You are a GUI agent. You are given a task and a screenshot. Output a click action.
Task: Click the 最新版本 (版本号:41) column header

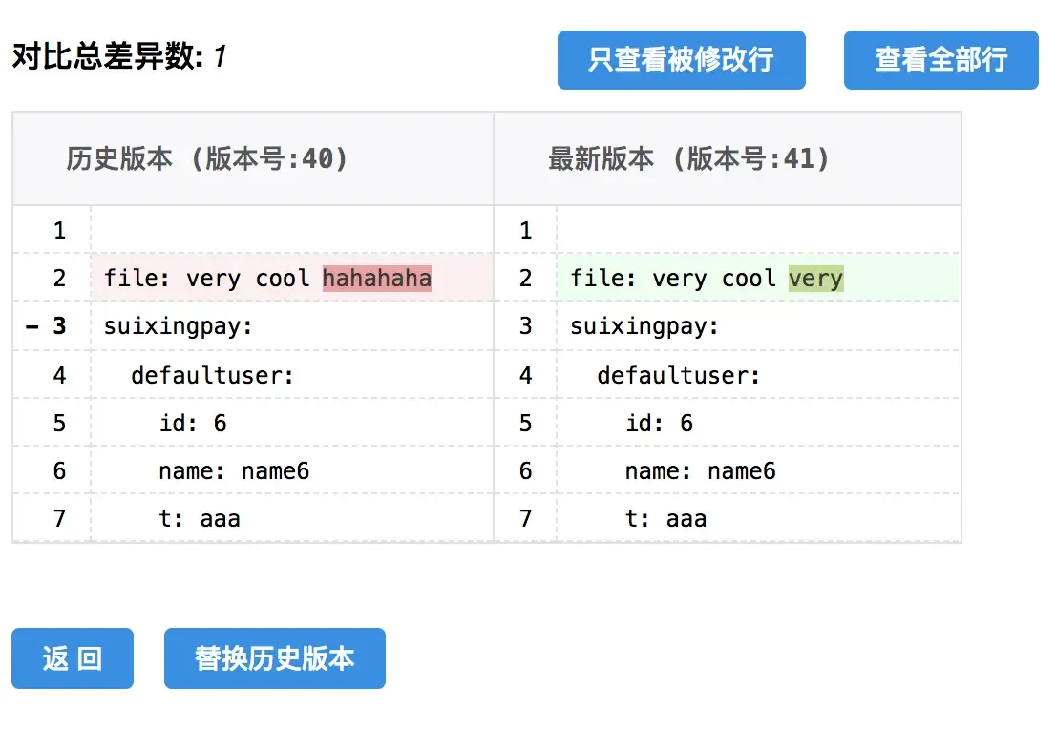[x=688, y=158]
